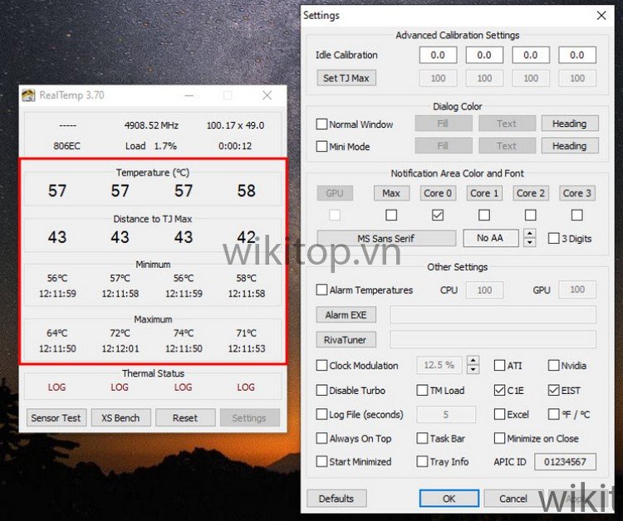The height and width of the screenshot is (521, 623).
Task: Increase the No AA font setting spinner
Action: tap(530, 234)
